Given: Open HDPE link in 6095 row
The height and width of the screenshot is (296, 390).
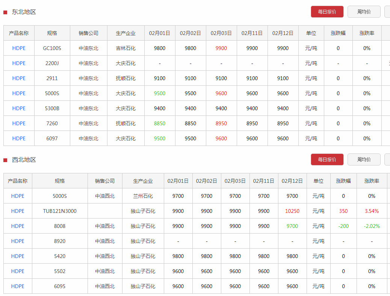Looking at the screenshot, I should tap(18, 286).
